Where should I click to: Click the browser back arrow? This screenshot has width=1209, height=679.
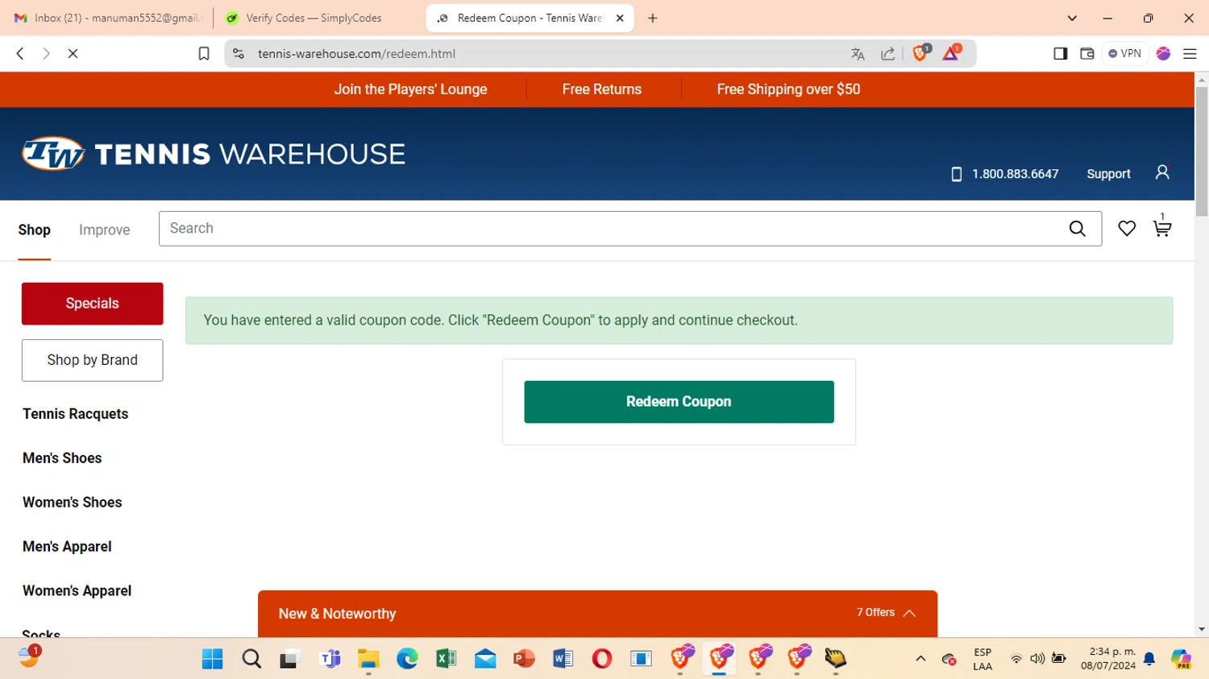(x=20, y=53)
